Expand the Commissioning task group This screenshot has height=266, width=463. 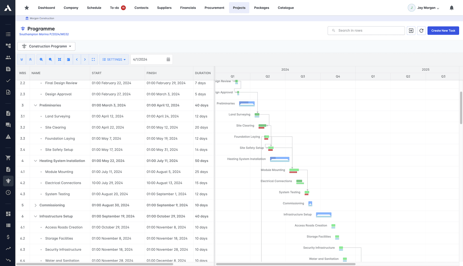pos(36,205)
